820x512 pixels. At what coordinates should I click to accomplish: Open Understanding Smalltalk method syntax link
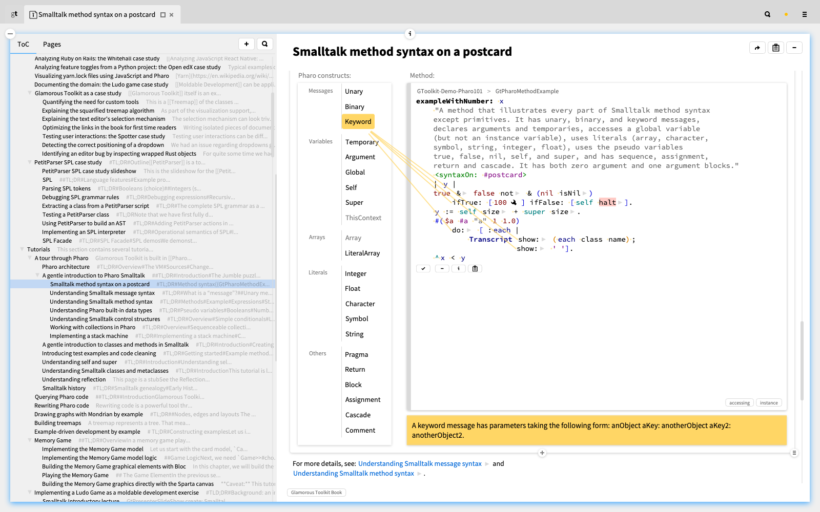coord(354,474)
